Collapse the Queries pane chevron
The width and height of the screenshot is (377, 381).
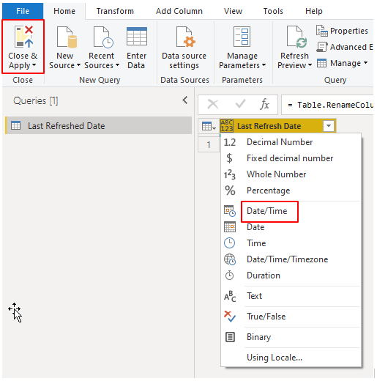185,100
